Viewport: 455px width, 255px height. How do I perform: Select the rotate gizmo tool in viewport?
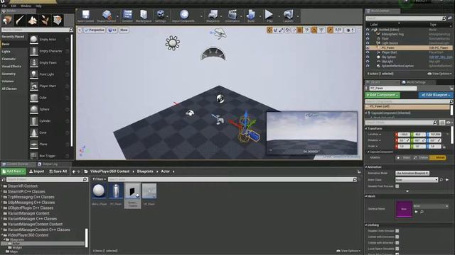[275, 30]
